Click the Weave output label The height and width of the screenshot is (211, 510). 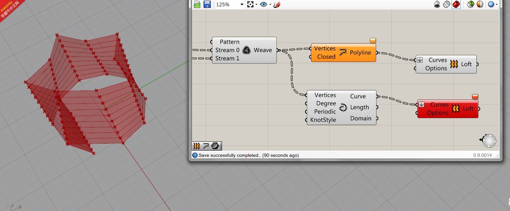(x=263, y=50)
